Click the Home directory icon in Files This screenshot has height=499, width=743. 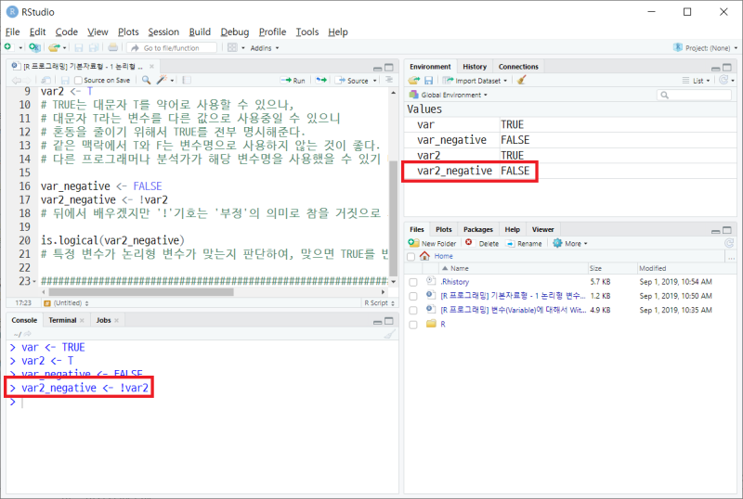pyautogui.click(x=424, y=256)
